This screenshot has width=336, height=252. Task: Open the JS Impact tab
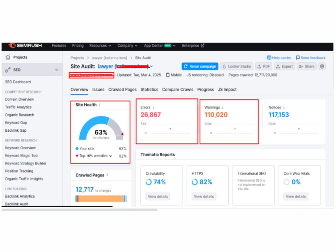click(227, 90)
